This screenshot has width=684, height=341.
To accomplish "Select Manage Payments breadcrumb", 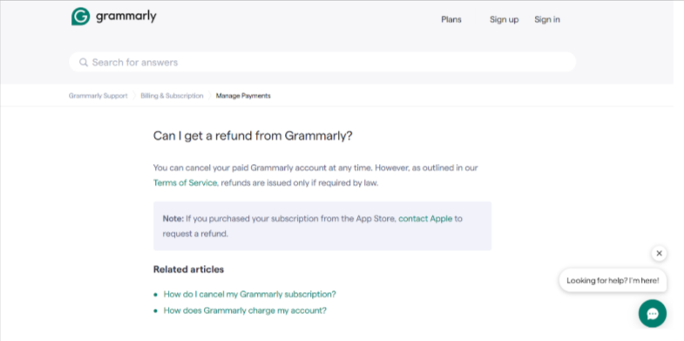I will [x=243, y=96].
